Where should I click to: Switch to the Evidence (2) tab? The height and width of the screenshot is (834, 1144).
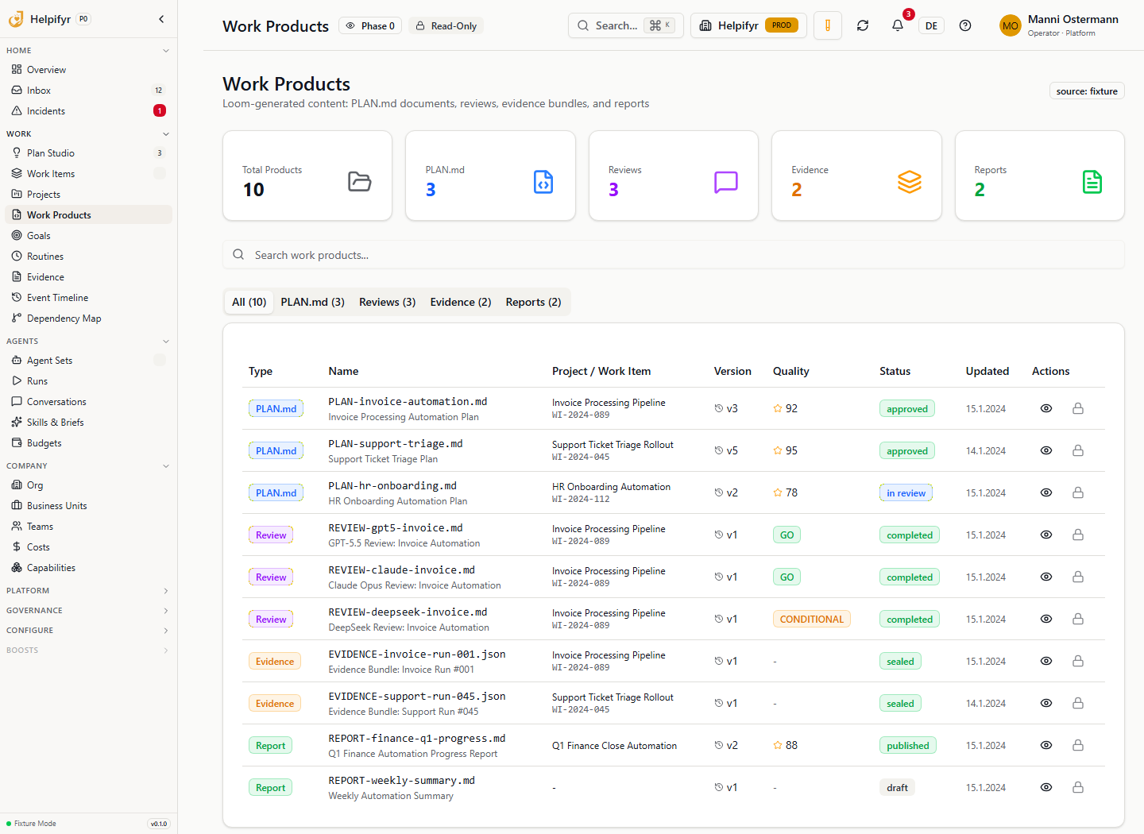[461, 302]
